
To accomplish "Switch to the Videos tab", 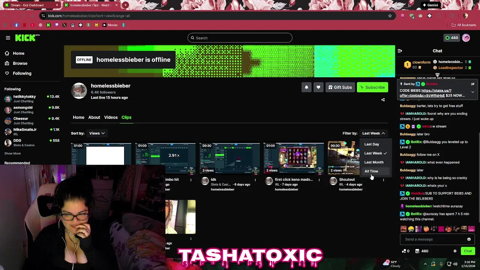I will (x=111, y=117).
